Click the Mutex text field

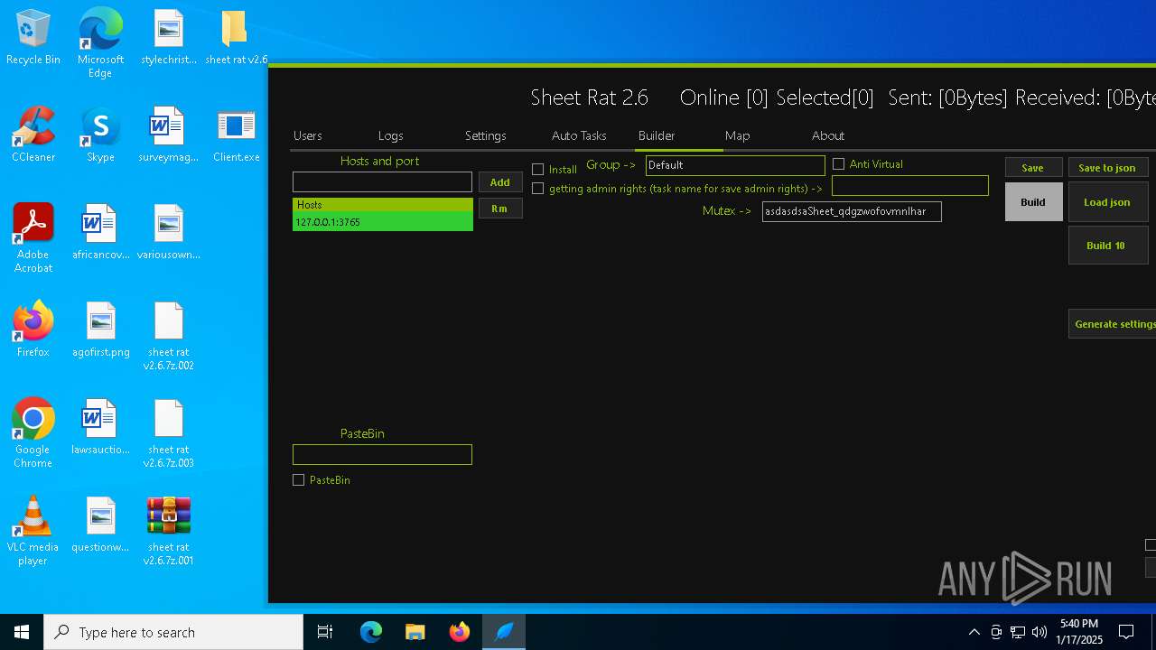pyautogui.click(x=851, y=211)
